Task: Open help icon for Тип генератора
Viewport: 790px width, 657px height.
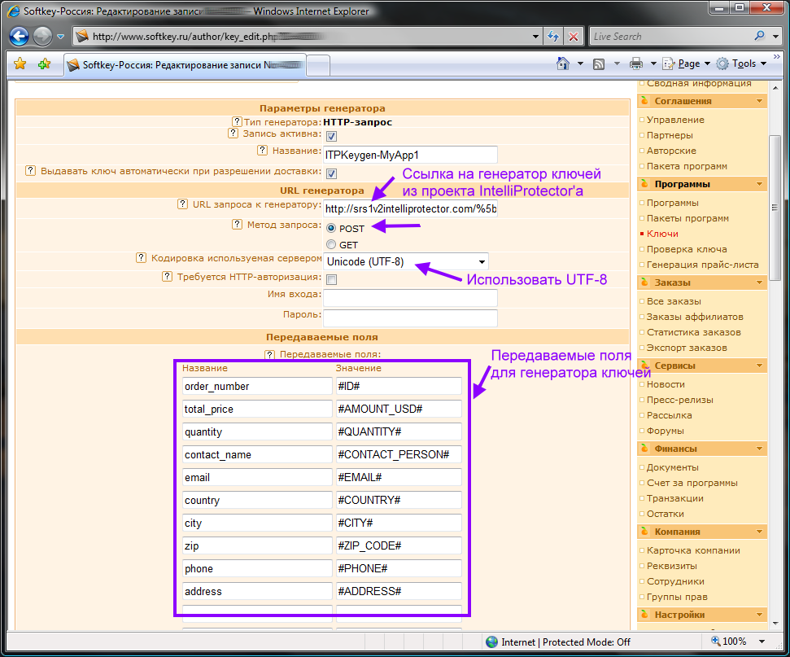Action: (x=237, y=121)
